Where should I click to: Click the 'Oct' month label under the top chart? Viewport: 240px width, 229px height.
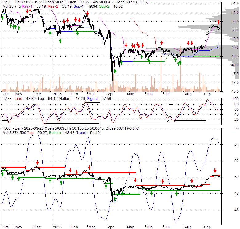6,94
